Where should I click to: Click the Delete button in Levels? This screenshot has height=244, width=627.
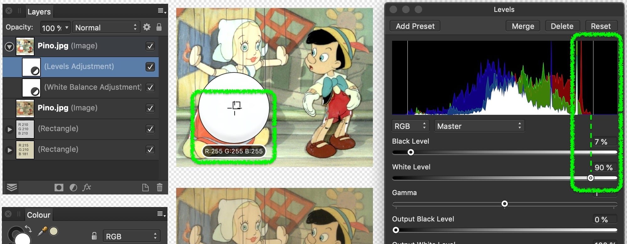562,26
